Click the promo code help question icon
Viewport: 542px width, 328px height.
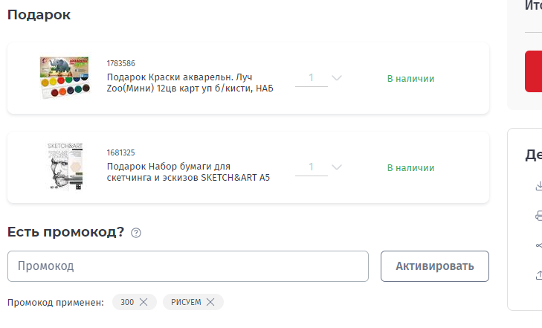click(136, 233)
